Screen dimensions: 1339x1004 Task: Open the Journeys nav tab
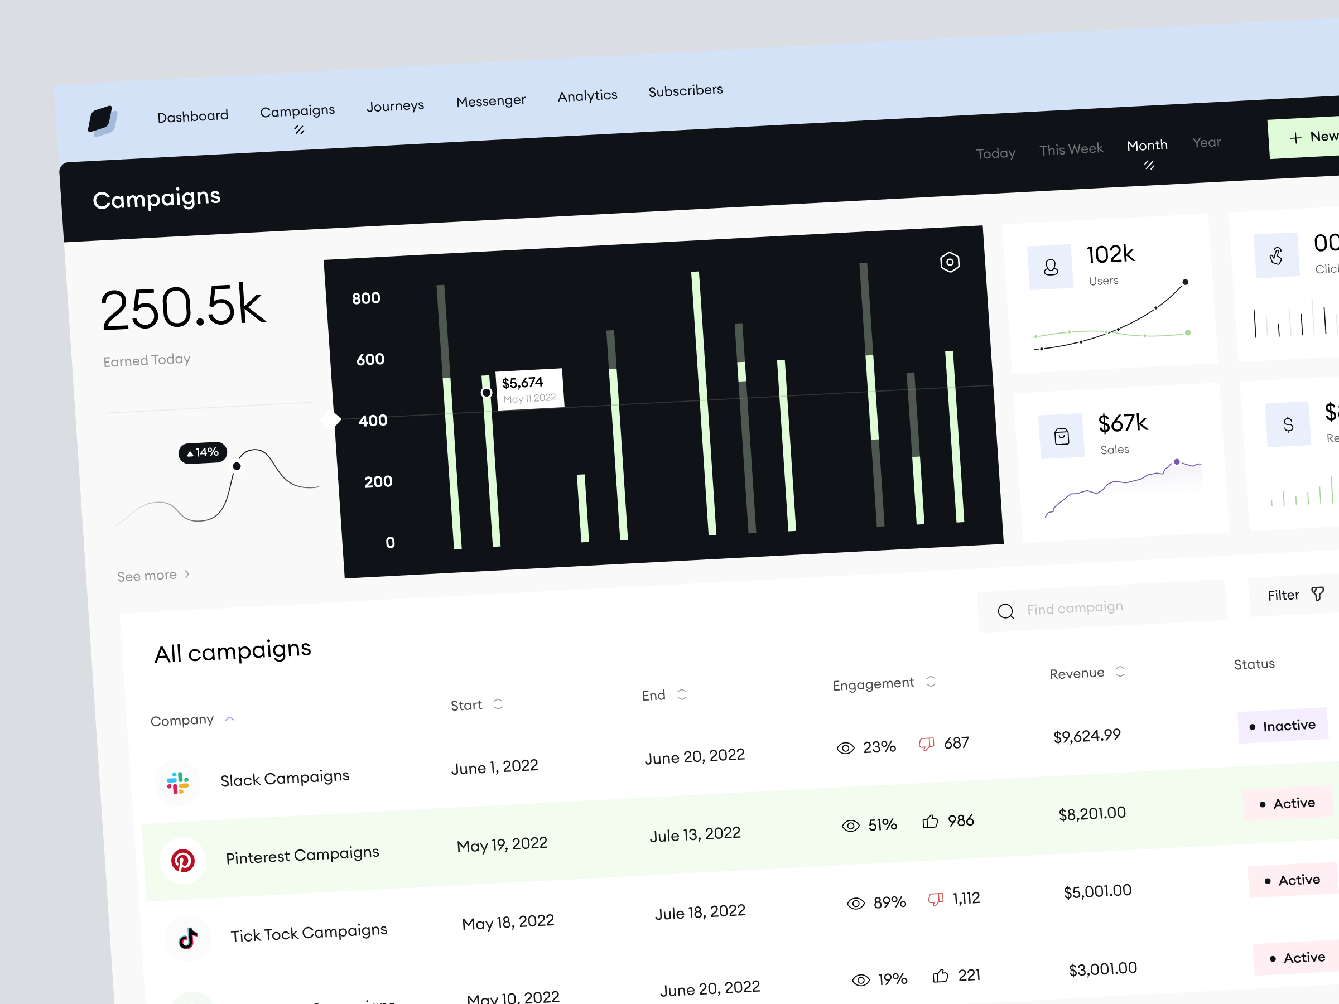[395, 107]
